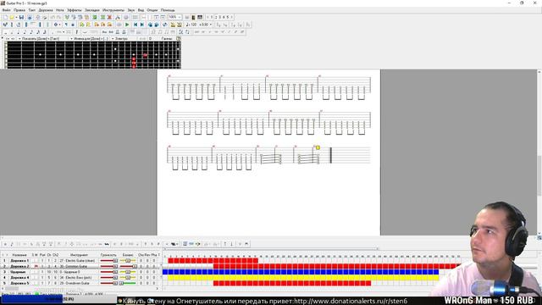Click volume slider of Дорожка 1
Image resolution: width=542 pixels, height=305 pixels.
(109, 260)
